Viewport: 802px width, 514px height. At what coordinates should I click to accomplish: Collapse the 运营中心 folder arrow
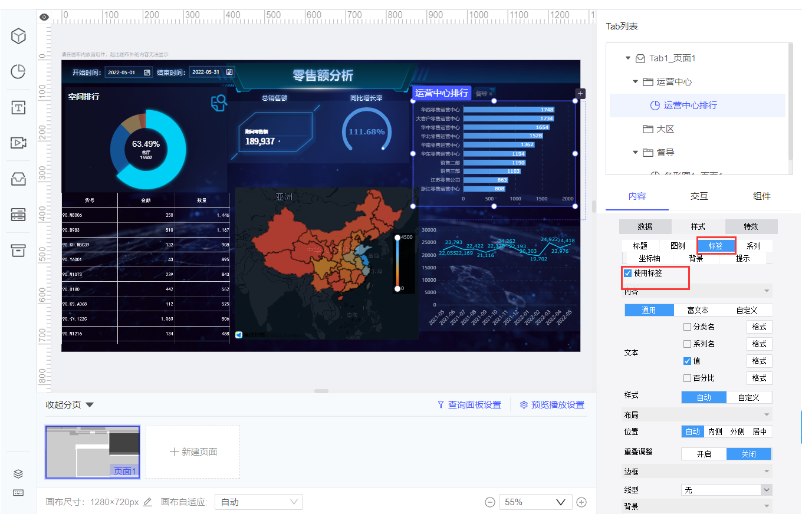[x=635, y=82]
